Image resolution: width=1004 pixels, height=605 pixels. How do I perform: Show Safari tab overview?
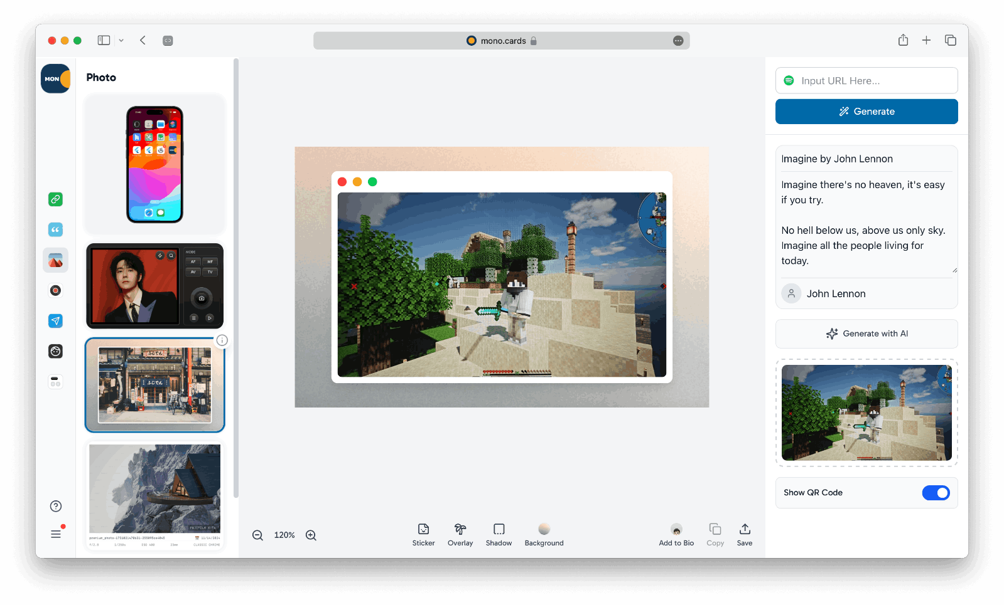click(951, 40)
